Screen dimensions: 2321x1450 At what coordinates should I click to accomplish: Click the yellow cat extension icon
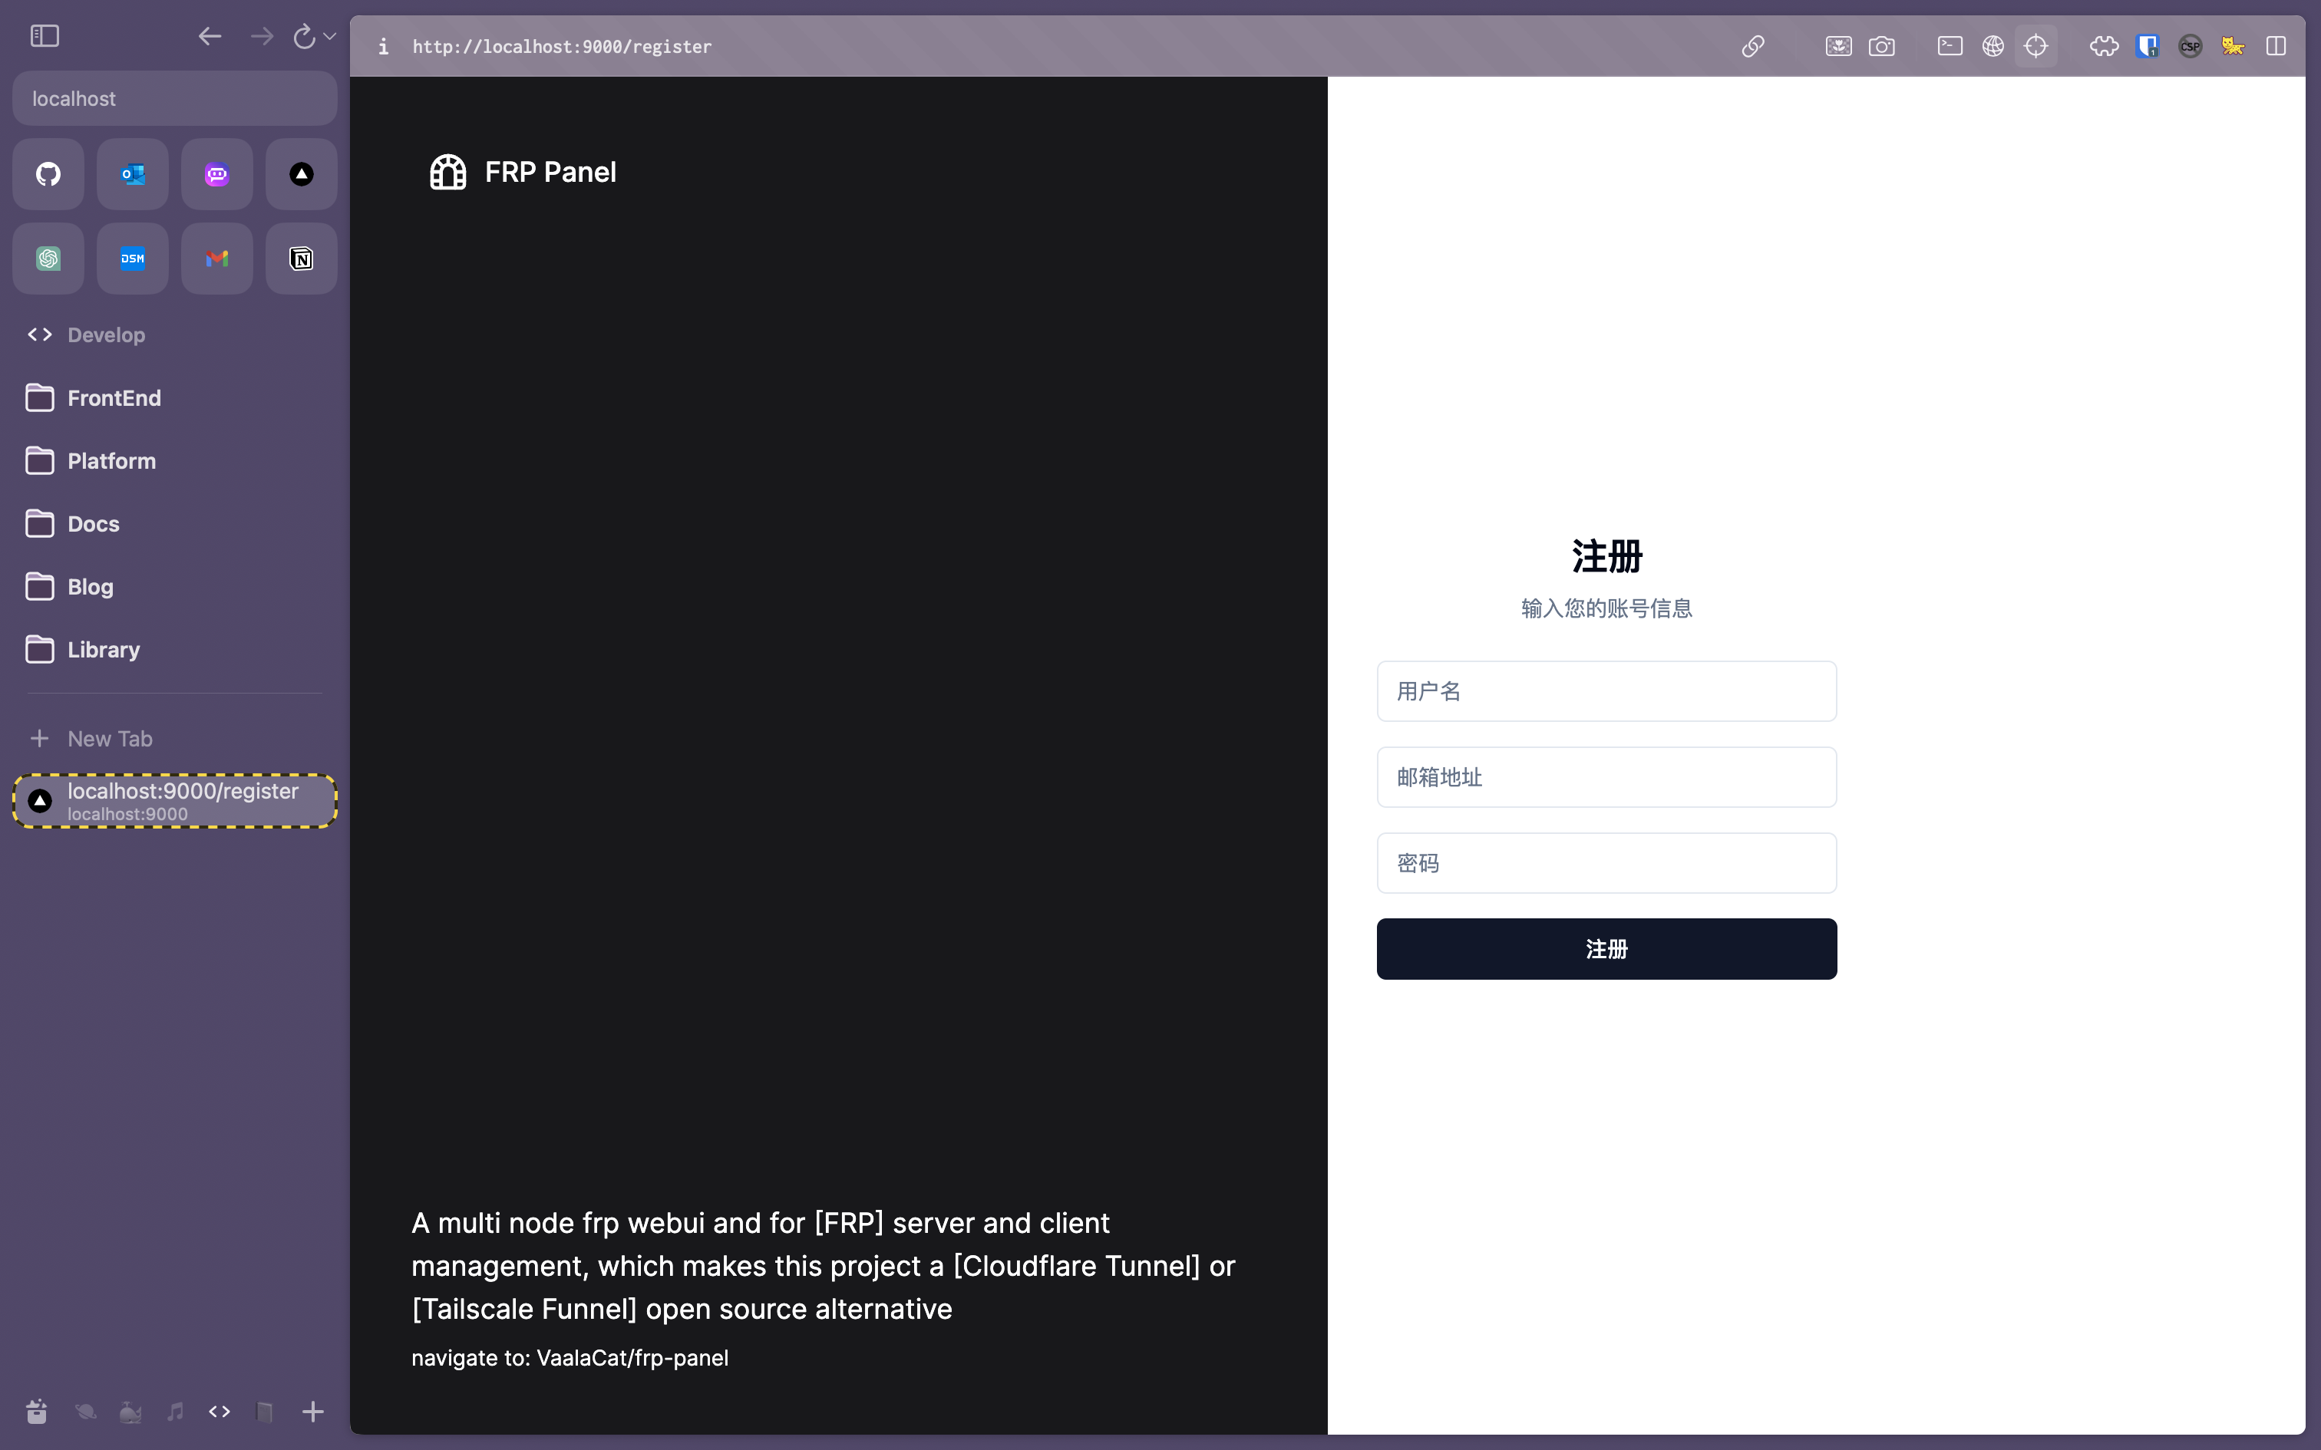pyautogui.click(x=2232, y=46)
